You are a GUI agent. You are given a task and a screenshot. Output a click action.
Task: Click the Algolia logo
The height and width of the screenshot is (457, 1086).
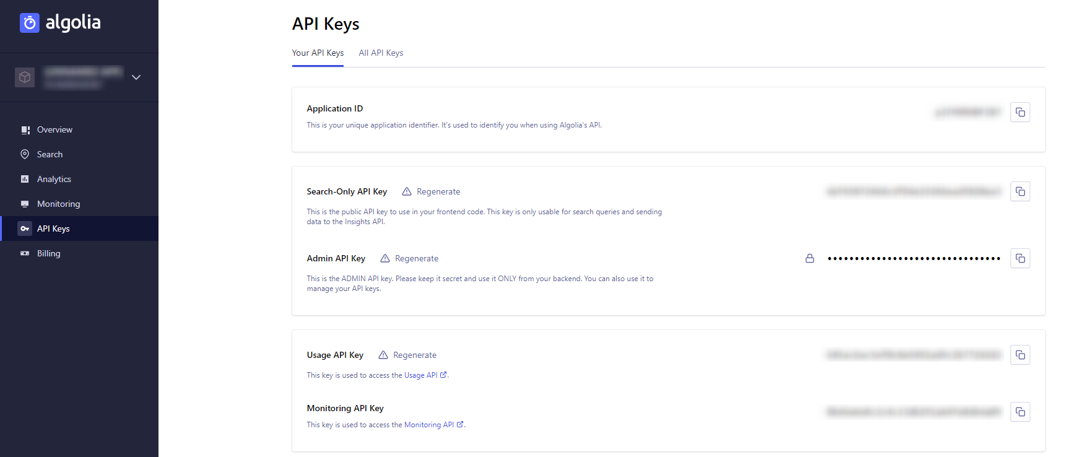pyautogui.click(x=60, y=23)
